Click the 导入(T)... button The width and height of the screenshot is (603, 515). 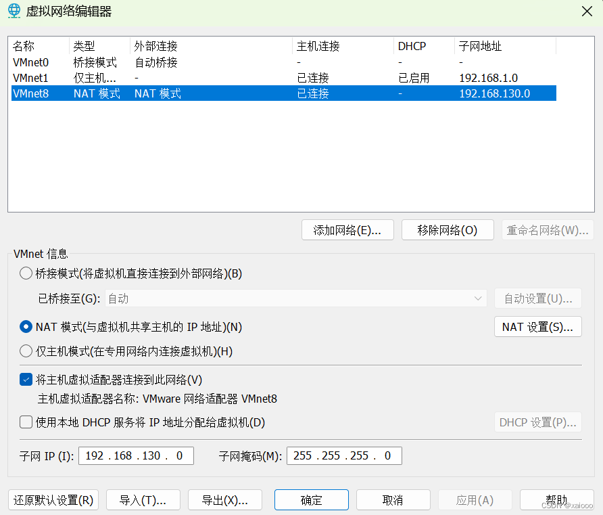pos(143,500)
